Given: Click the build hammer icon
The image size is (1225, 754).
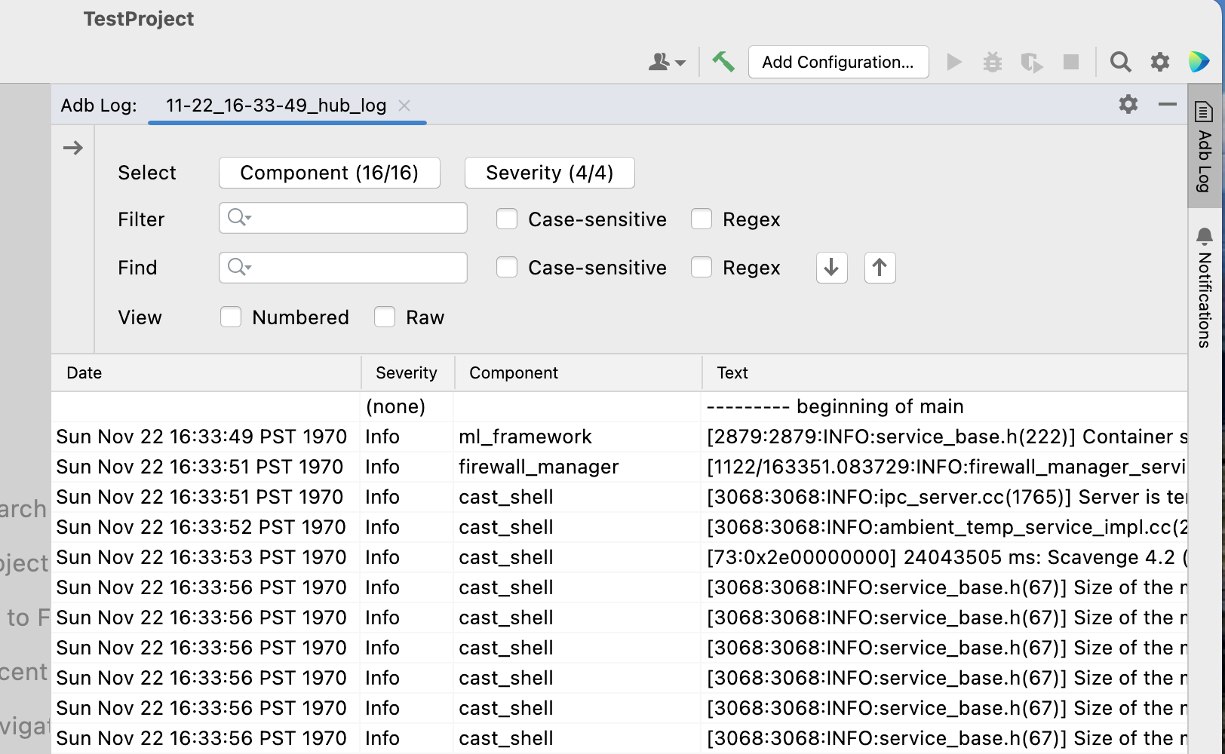Looking at the screenshot, I should [723, 62].
